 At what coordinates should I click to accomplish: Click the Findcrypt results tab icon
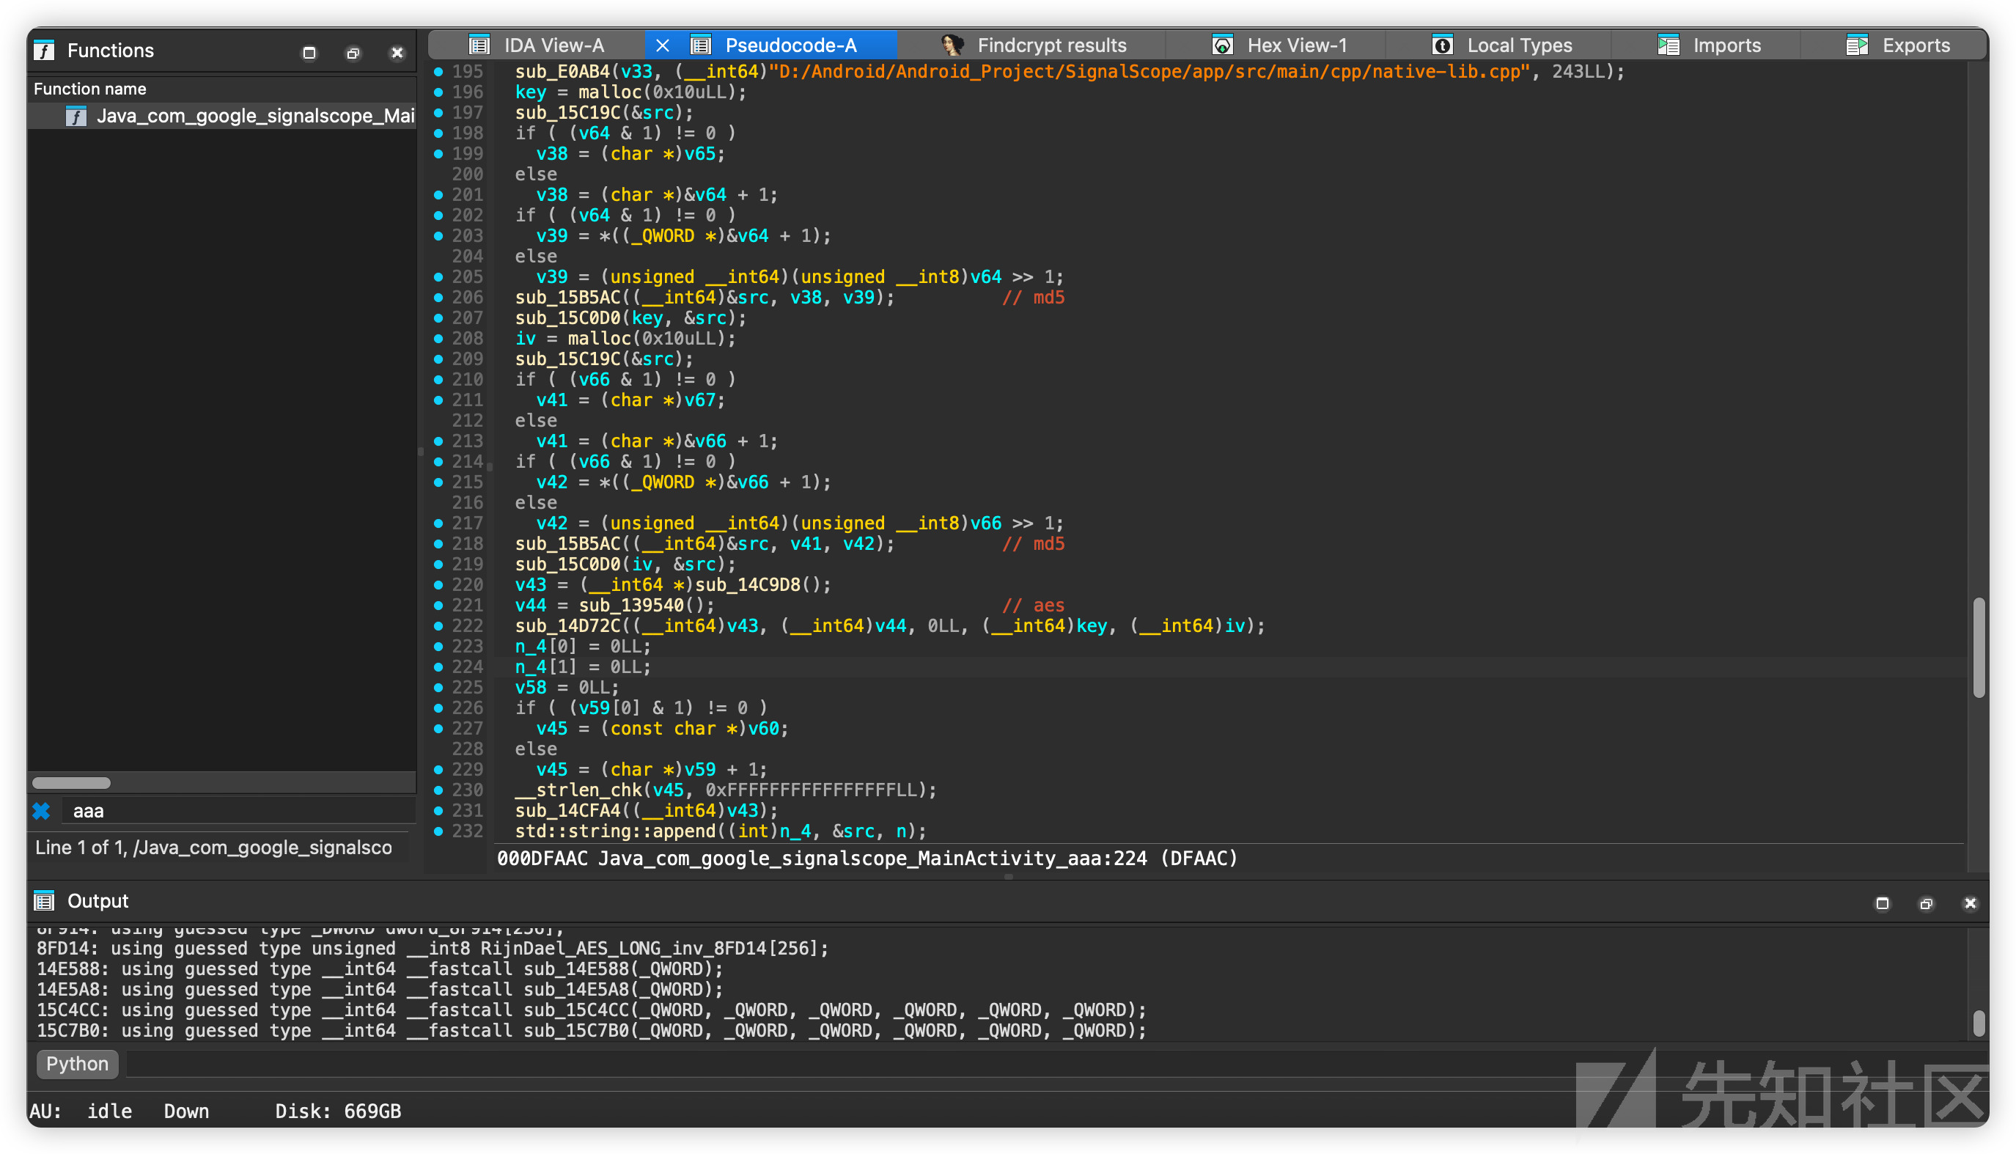[x=952, y=45]
